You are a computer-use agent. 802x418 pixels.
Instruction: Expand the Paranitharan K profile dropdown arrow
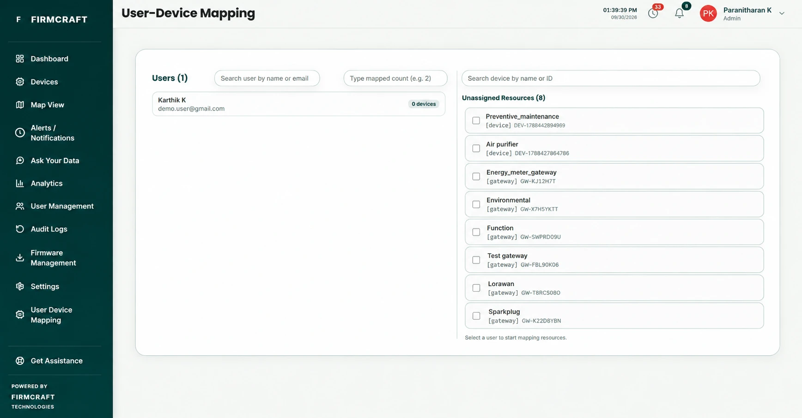(782, 13)
